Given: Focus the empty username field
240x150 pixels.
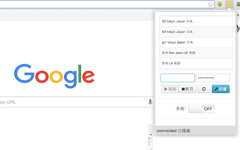Looking at the screenshot, I should [177, 78].
